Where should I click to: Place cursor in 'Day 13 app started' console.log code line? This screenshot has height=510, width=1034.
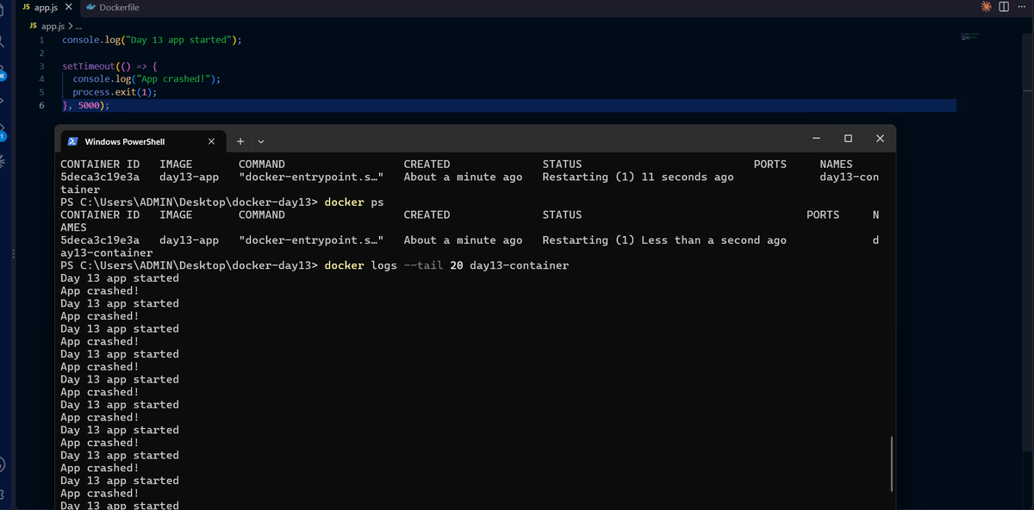(x=152, y=40)
